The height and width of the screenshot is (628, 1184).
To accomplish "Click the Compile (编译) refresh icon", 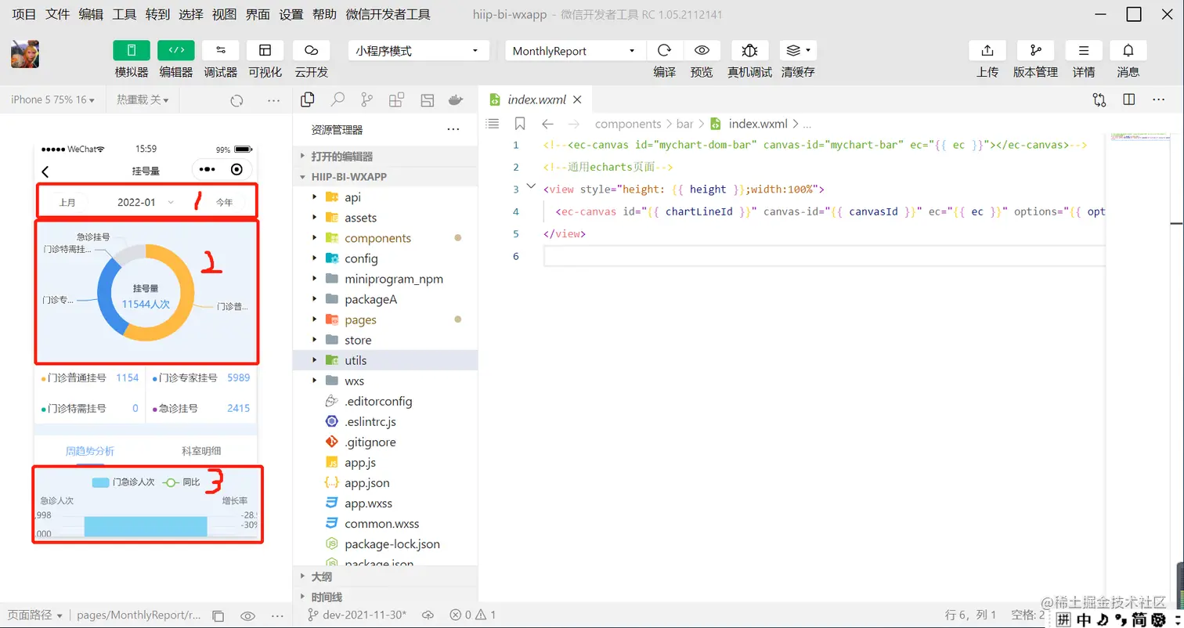I will [664, 50].
